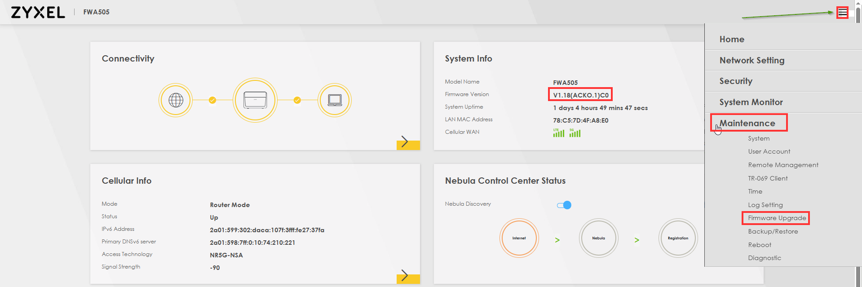Open the Time settings page

[755, 192]
